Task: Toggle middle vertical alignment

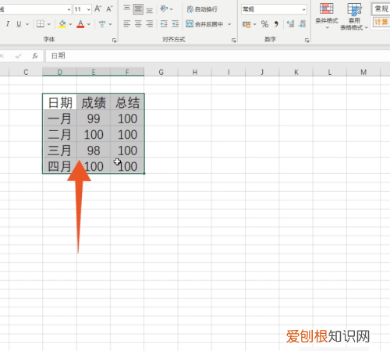Action: 138,9
